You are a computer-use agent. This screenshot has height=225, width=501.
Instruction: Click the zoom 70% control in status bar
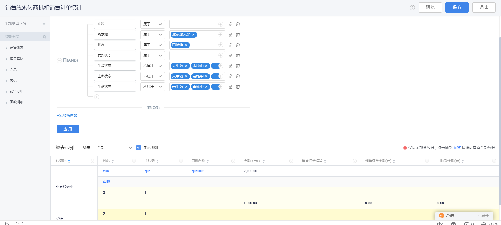click(x=490, y=224)
